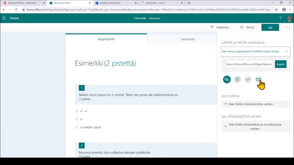Image resolution: width=294 pixels, height=165 pixels.
Task: Click the Forms home link
Action: (x=14, y=18)
